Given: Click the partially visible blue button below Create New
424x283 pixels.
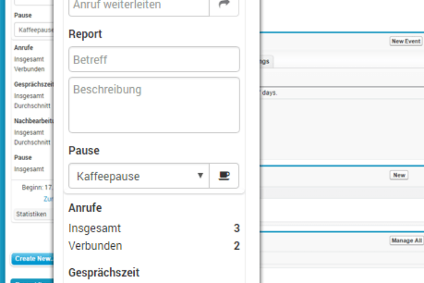Looking at the screenshot, I should click(x=32, y=281).
